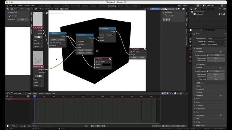Toggle Render Noise Threshold checkbox
The width and height of the screenshot is (232, 130).
[x=208, y=71]
